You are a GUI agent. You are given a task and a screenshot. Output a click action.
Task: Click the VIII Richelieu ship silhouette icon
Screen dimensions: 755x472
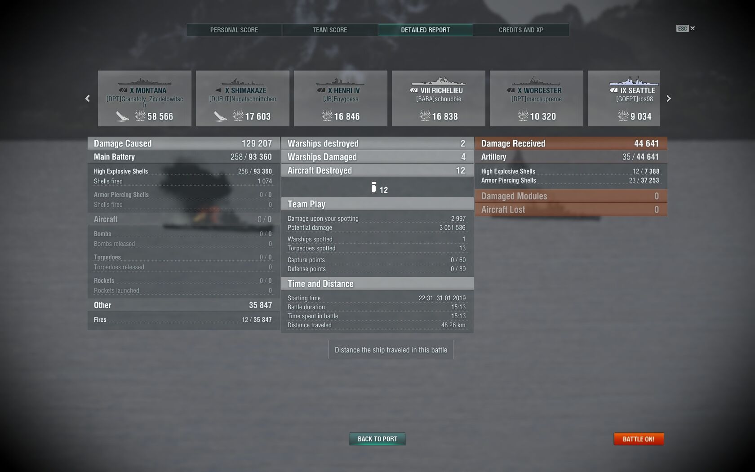coord(438,81)
